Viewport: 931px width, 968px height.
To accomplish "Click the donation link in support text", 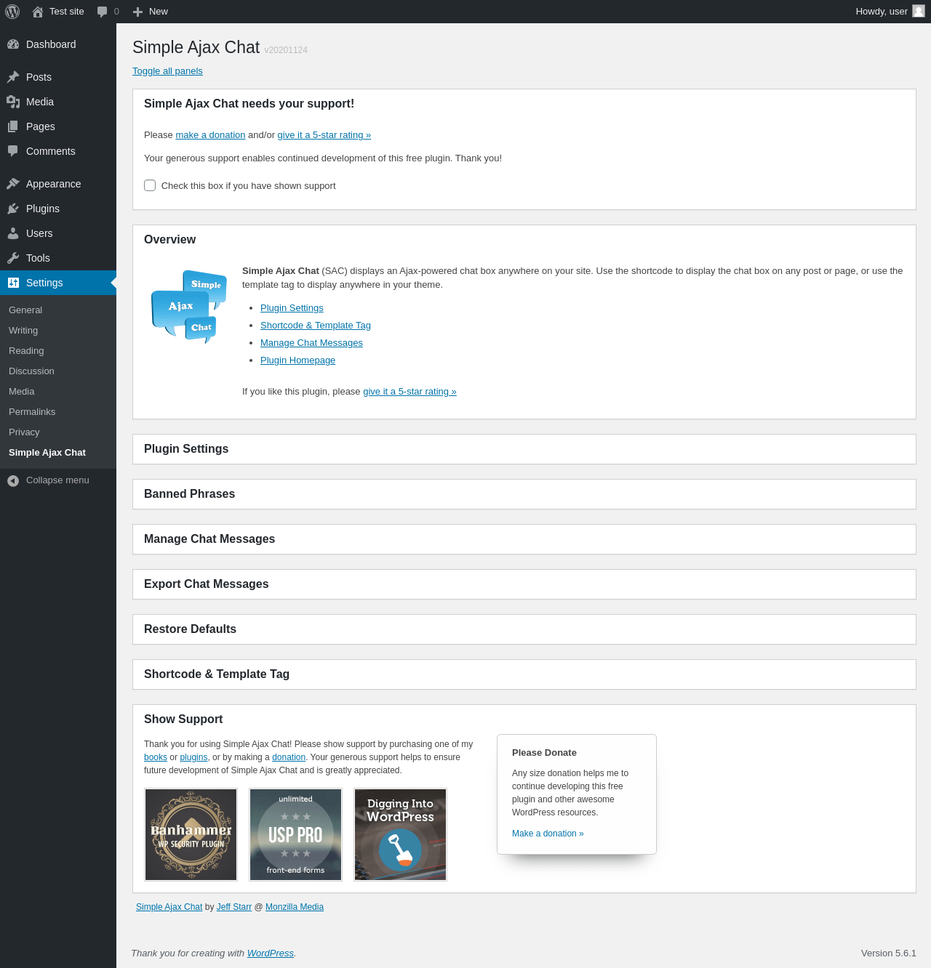I will 289,757.
